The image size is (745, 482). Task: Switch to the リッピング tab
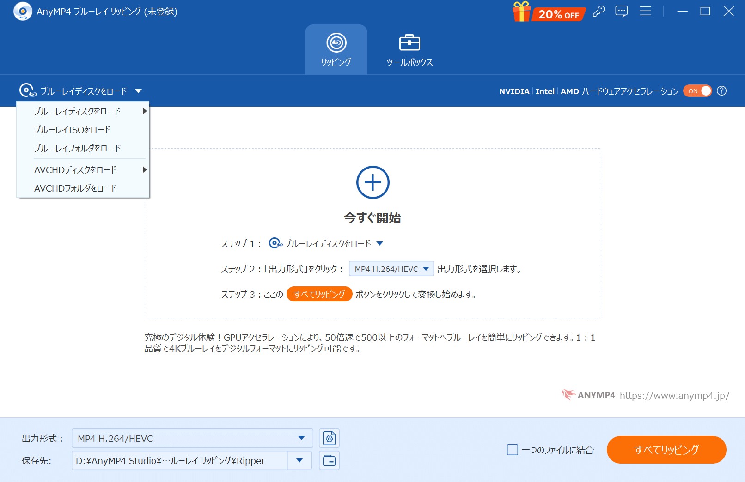(336, 49)
